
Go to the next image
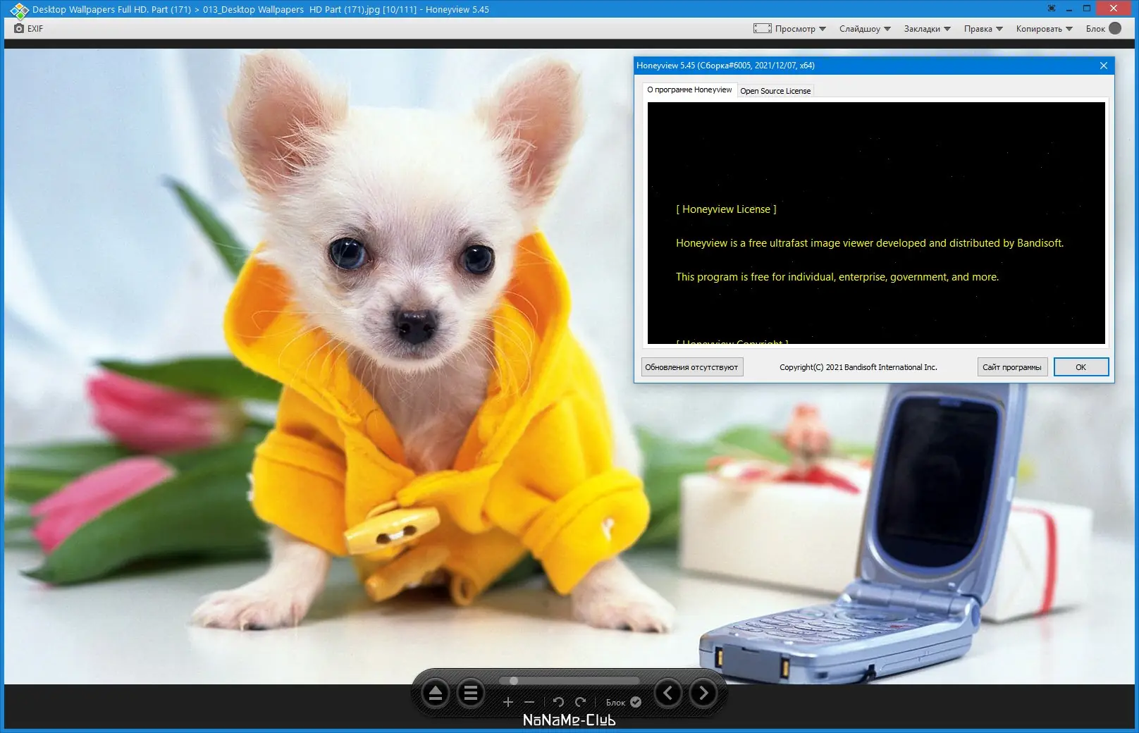pos(703,694)
